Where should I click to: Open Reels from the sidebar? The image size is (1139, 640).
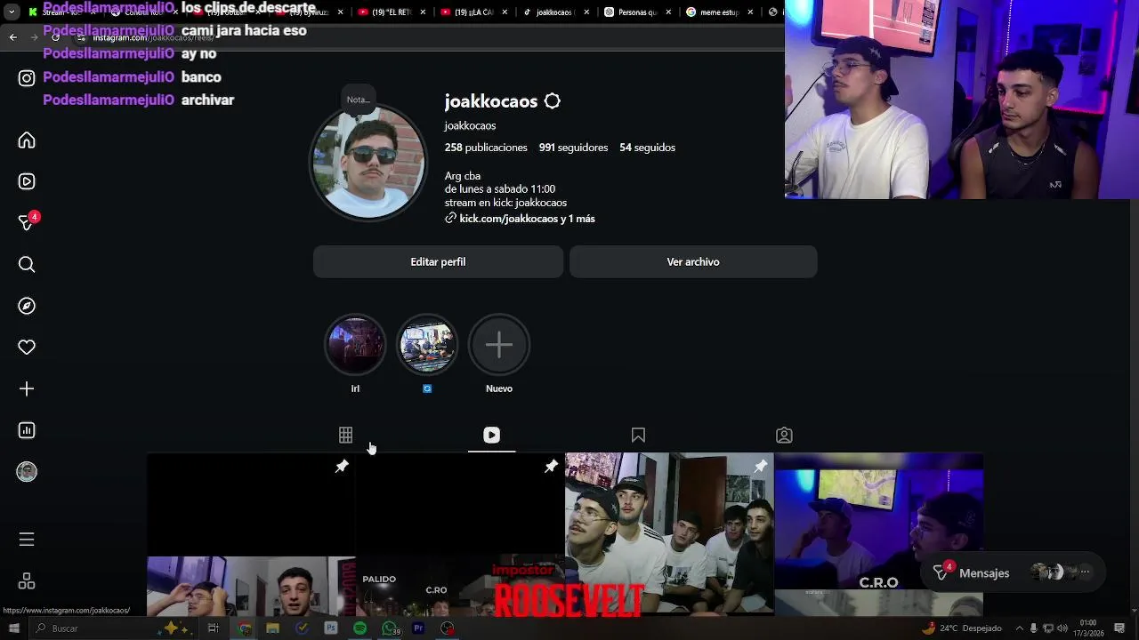pyautogui.click(x=27, y=181)
